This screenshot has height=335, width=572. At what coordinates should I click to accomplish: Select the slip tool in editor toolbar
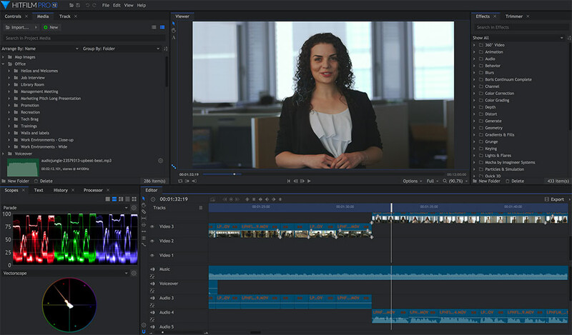tap(144, 219)
